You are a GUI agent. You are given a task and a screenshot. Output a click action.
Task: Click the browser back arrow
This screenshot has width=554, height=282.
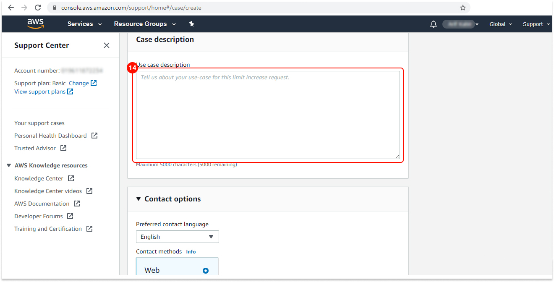(11, 8)
